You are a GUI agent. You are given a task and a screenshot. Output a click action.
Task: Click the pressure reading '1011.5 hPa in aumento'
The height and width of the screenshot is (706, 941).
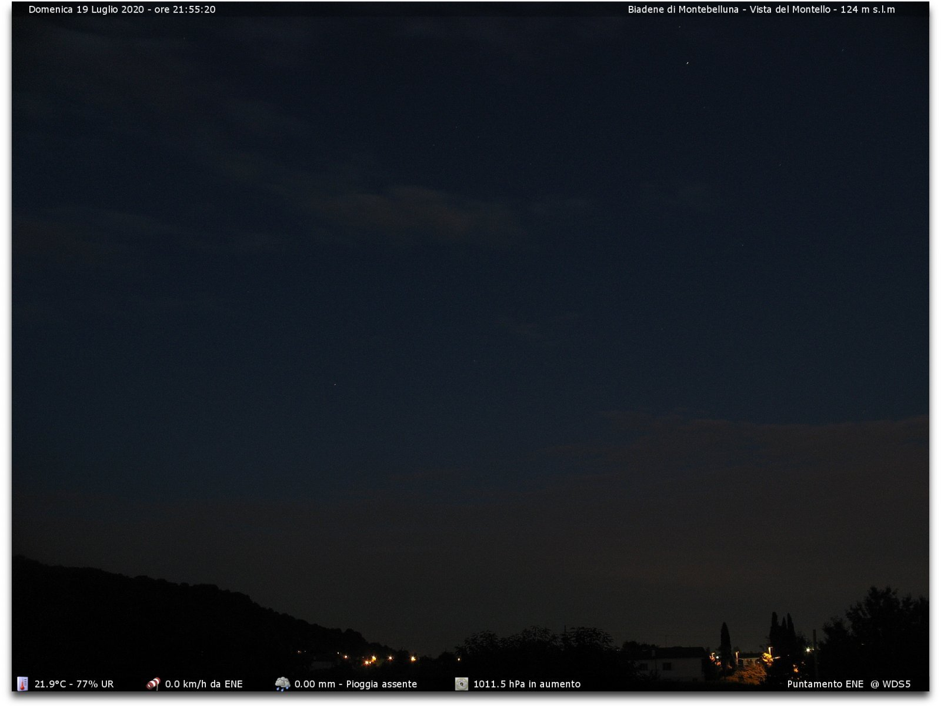[527, 684]
